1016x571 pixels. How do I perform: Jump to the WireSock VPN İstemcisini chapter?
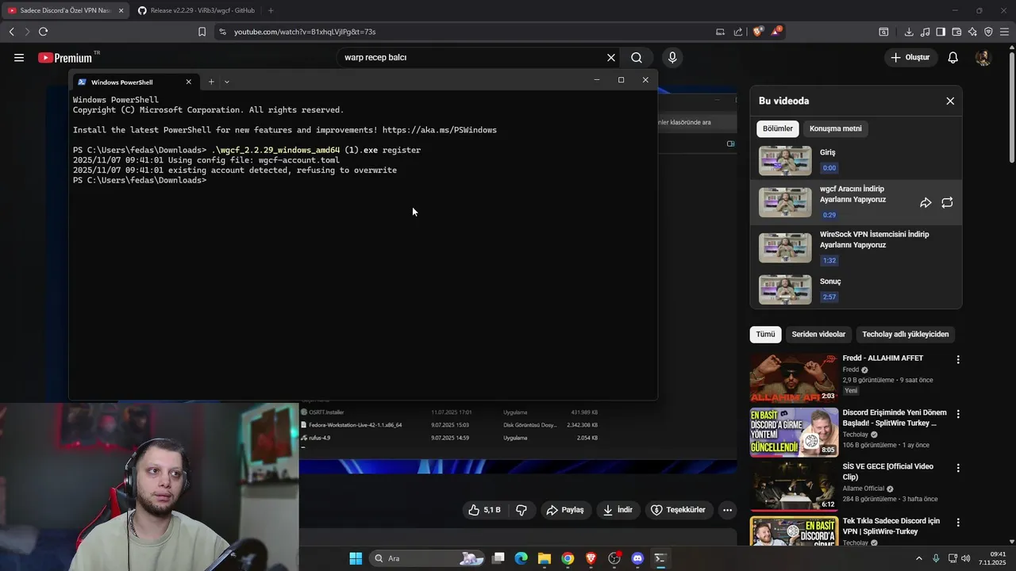856,247
